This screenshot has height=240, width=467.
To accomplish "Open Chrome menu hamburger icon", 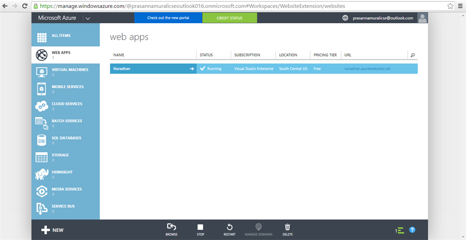I will [x=461, y=5].
